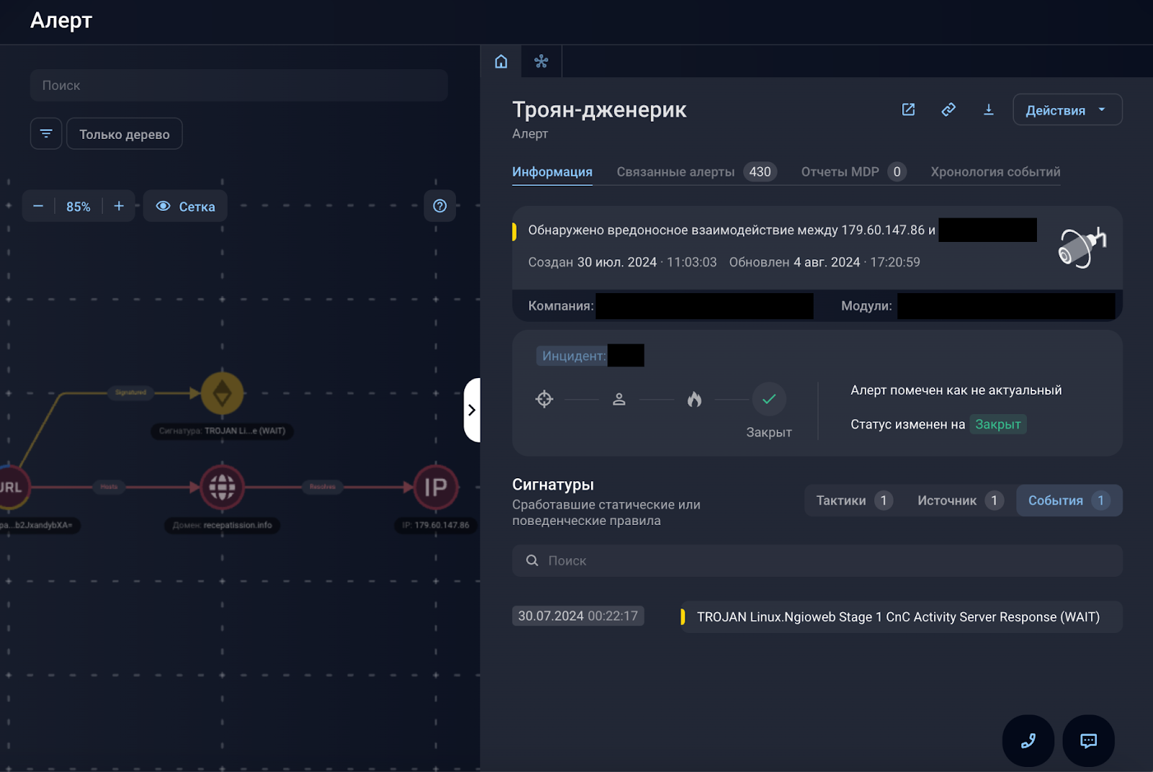Switch to the Информация tab
The image size is (1153, 772).
(552, 171)
